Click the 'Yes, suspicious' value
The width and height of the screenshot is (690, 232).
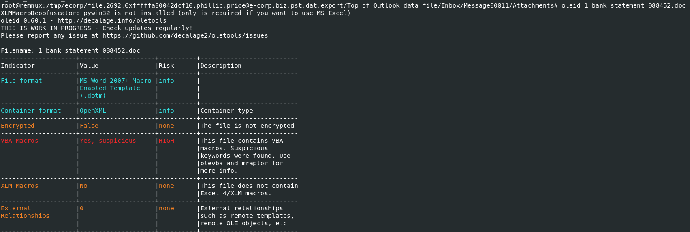click(108, 141)
